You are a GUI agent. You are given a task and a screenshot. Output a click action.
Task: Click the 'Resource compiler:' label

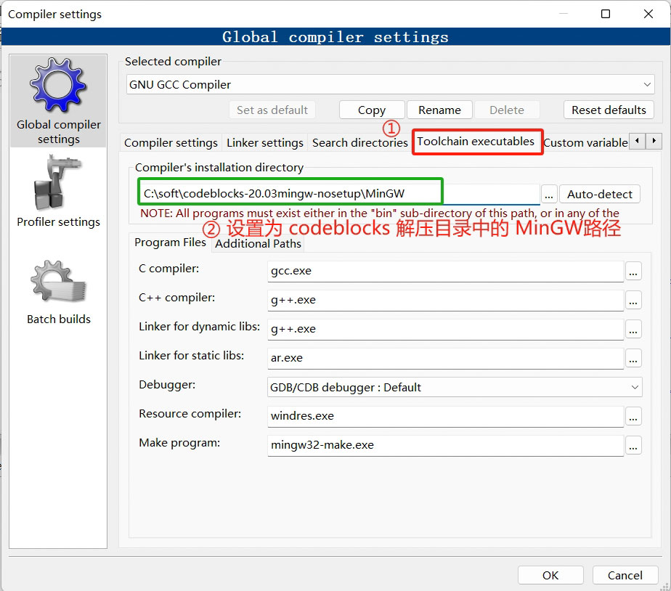point(190,413)
